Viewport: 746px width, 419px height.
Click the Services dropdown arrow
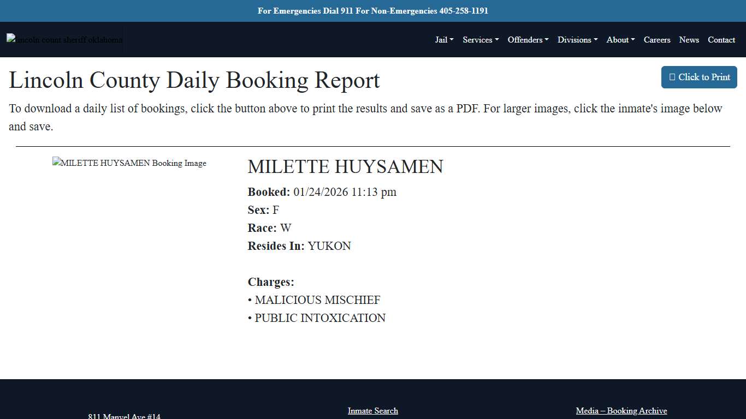496,40
